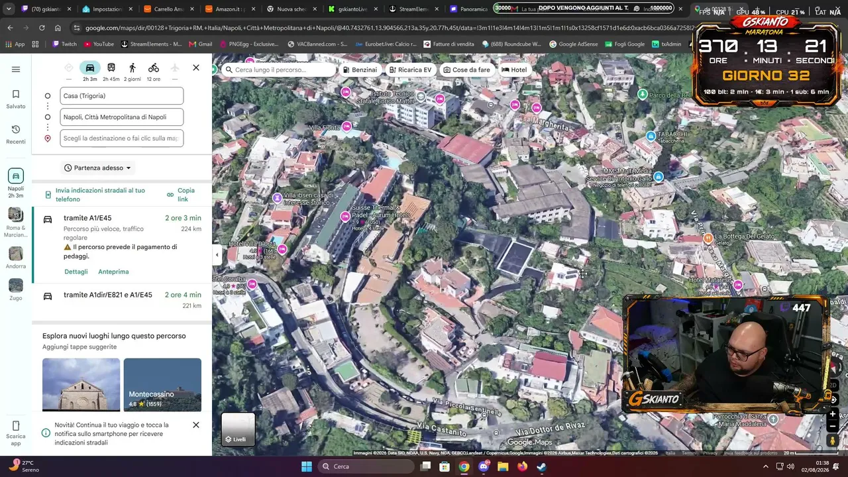Open Street View Pegman
The height and width of the screenshot is (477, 848).
click(x=833, y=441)
